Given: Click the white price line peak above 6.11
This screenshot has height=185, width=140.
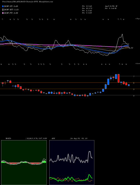Looking at the screenshot, I should [122, 34].
